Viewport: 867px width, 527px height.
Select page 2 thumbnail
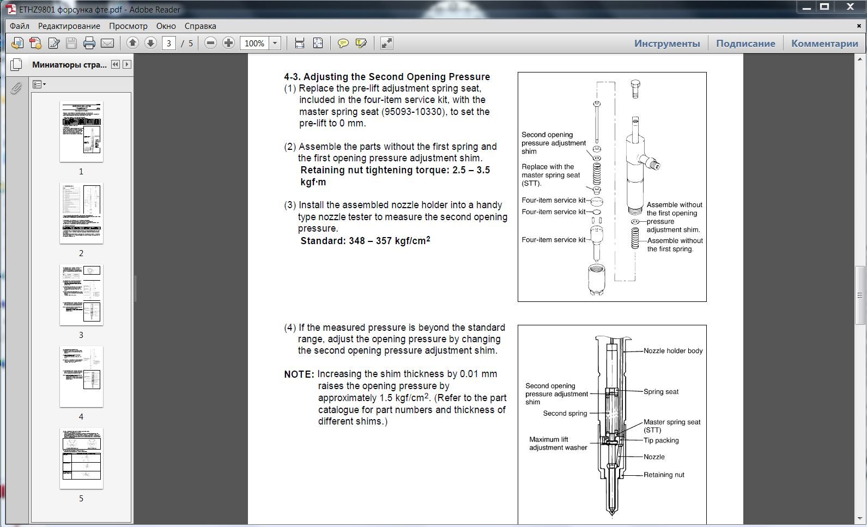[81, 213]
